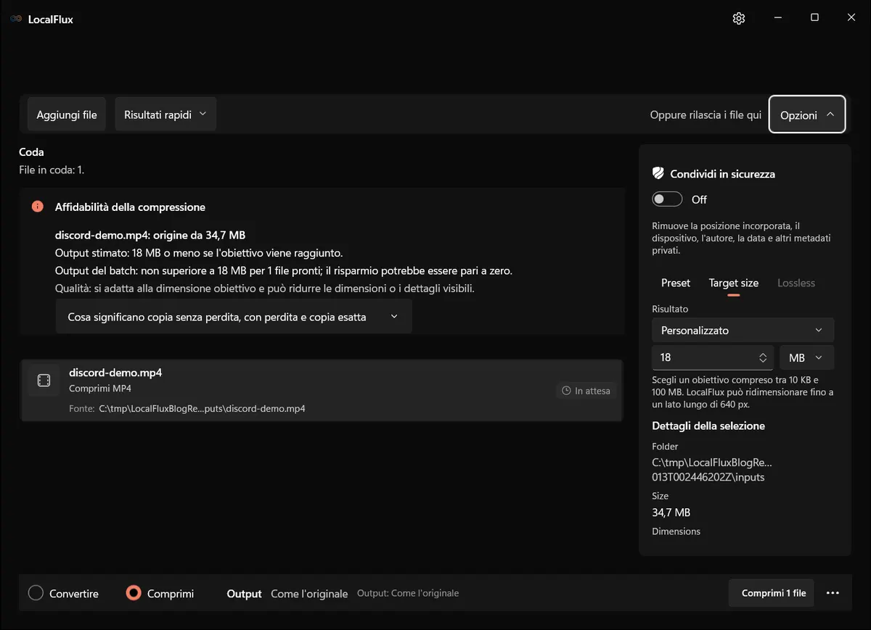Switch to the Preset tab
The image size is (871, 630).
[x=676, y=283]
